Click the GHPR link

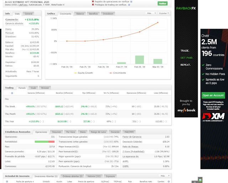[x=126, y=166]
